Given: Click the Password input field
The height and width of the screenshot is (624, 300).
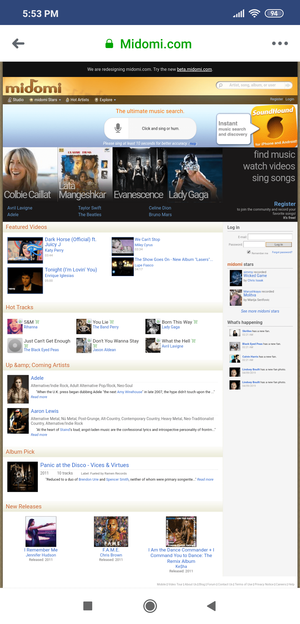Looking at the screenshot, I should [x=254, y=244].
